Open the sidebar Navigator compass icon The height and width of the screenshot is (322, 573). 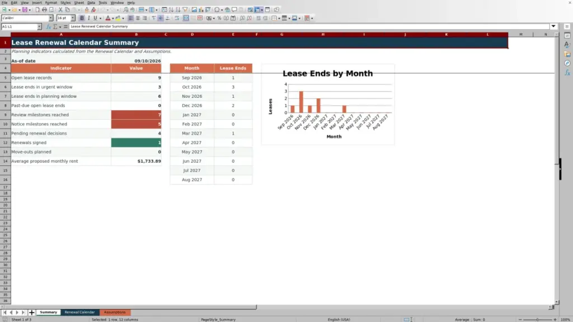coord(567,64)
